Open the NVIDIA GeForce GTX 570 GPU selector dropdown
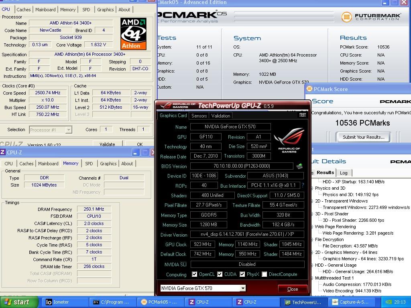 (x=243, y=288)
